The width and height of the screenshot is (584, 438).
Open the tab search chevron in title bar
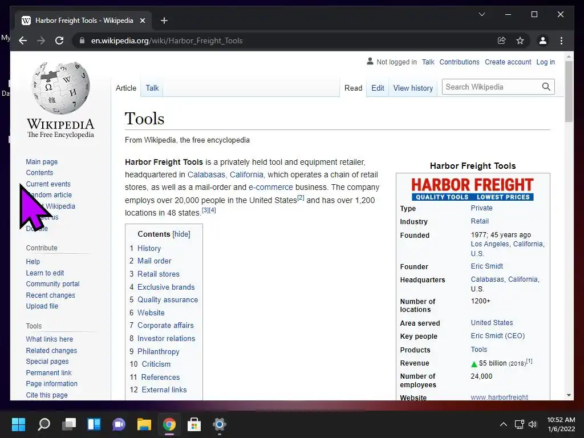[481, 14]
